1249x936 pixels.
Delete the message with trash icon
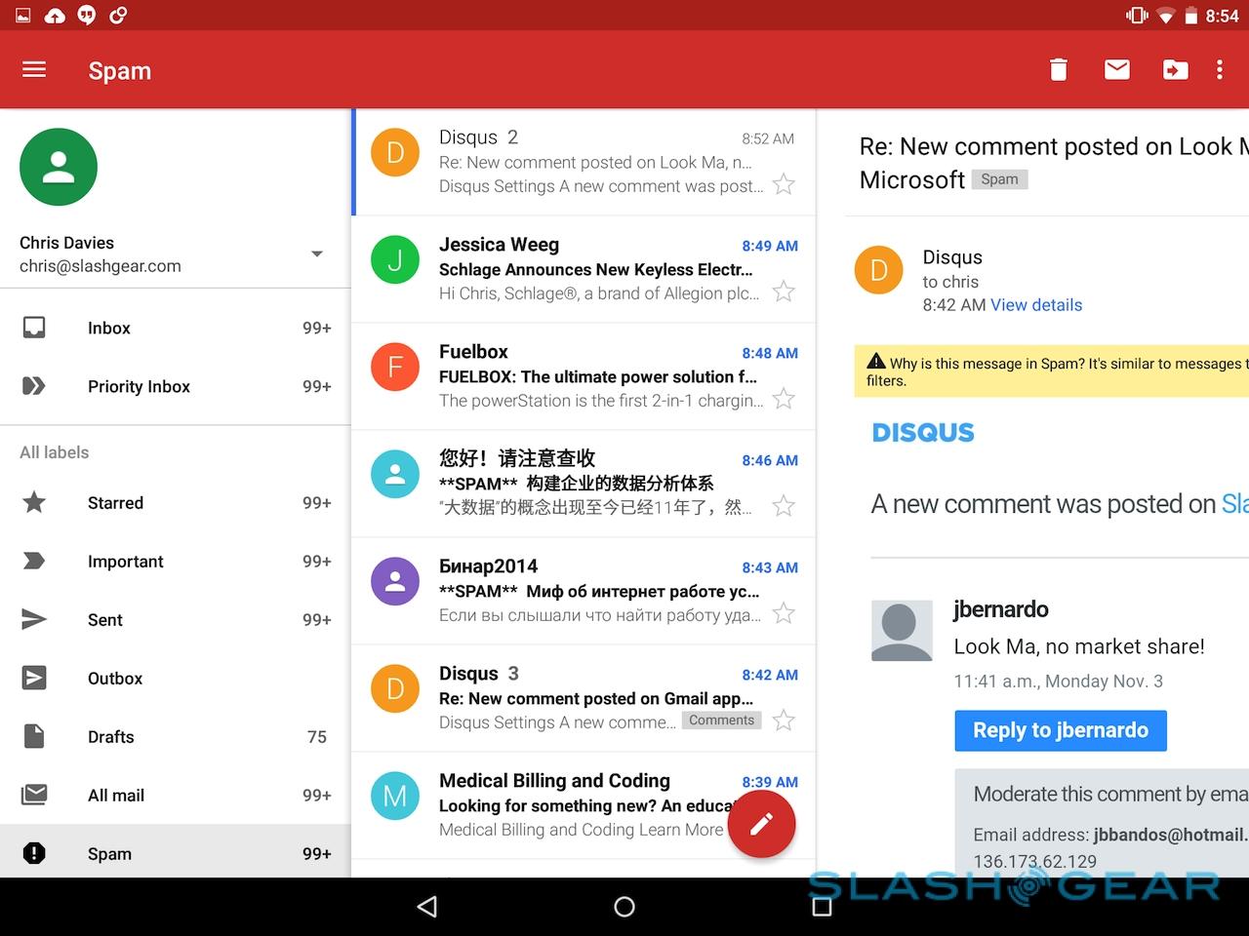coord(1059,69)
